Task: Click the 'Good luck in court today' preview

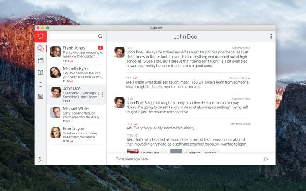Action: click(x=80, y=135)
